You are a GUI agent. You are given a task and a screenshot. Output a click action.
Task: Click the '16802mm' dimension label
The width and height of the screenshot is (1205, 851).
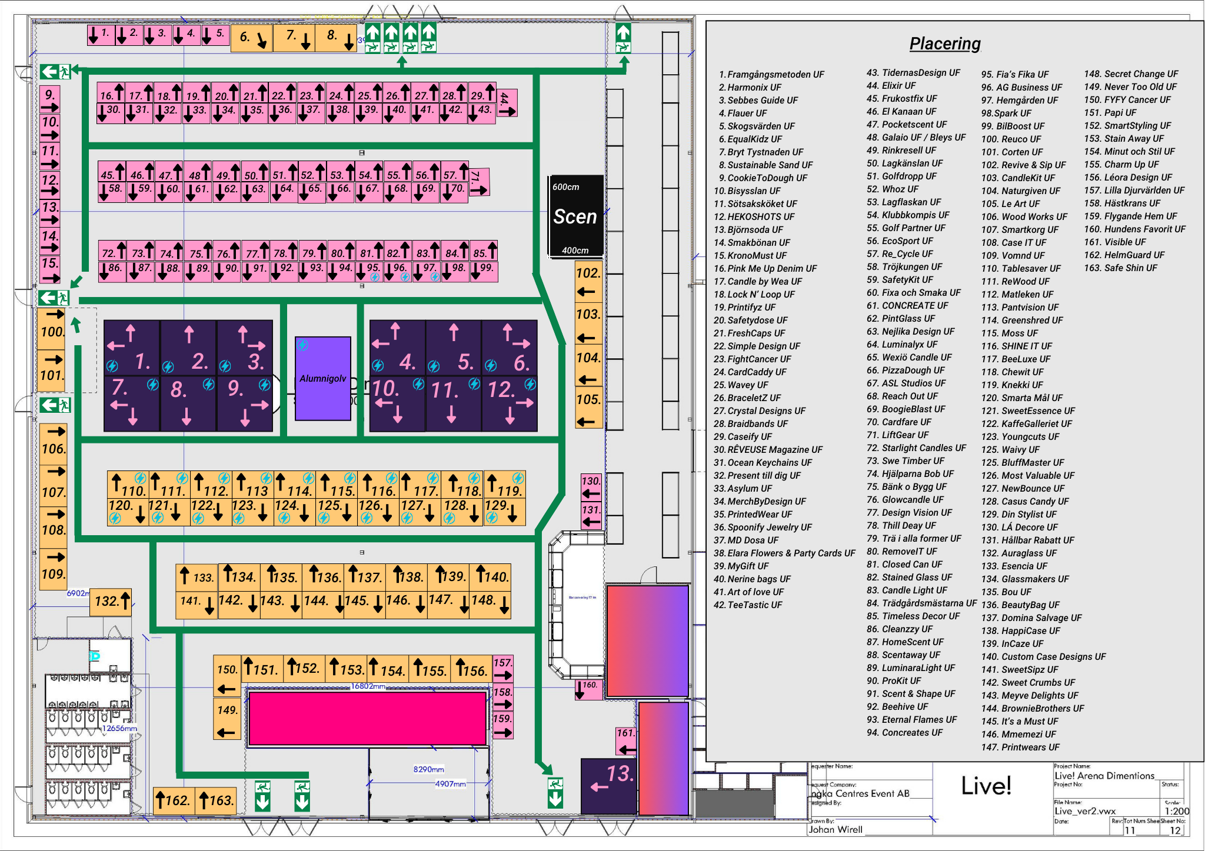368,686
